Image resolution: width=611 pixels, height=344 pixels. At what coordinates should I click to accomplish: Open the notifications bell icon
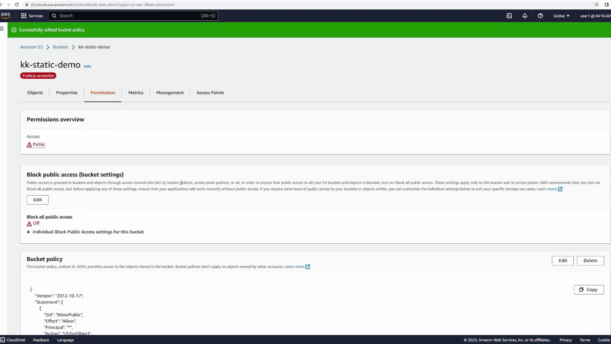coord(525,16)
